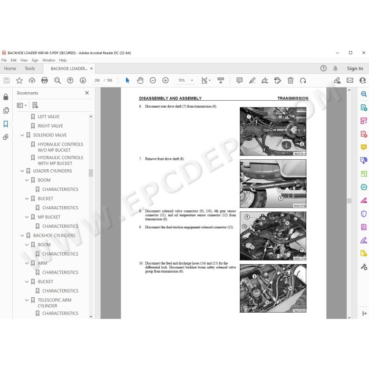
Task: Collapse the BACKHOE CYLINDERS bookmark
Action: click(22, 235)
